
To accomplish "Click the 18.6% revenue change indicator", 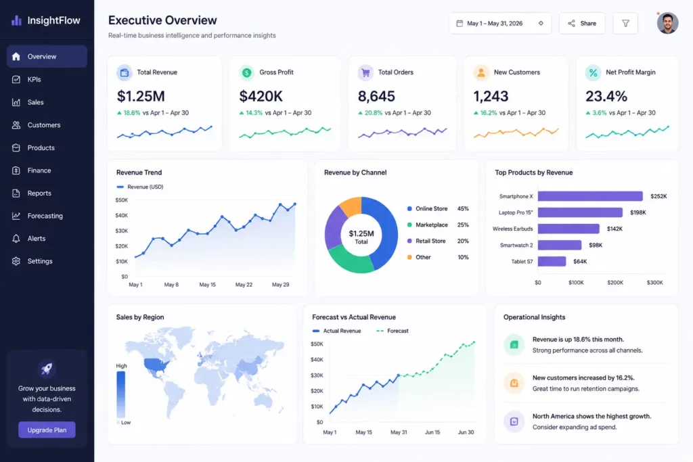I will [129, 113].
